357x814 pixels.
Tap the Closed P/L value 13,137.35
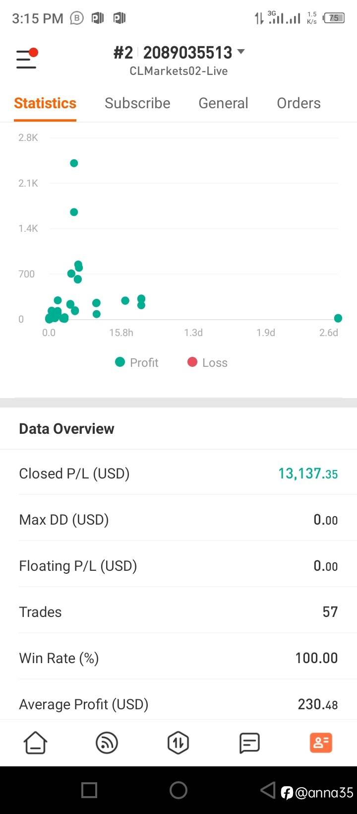click(308, 474)
